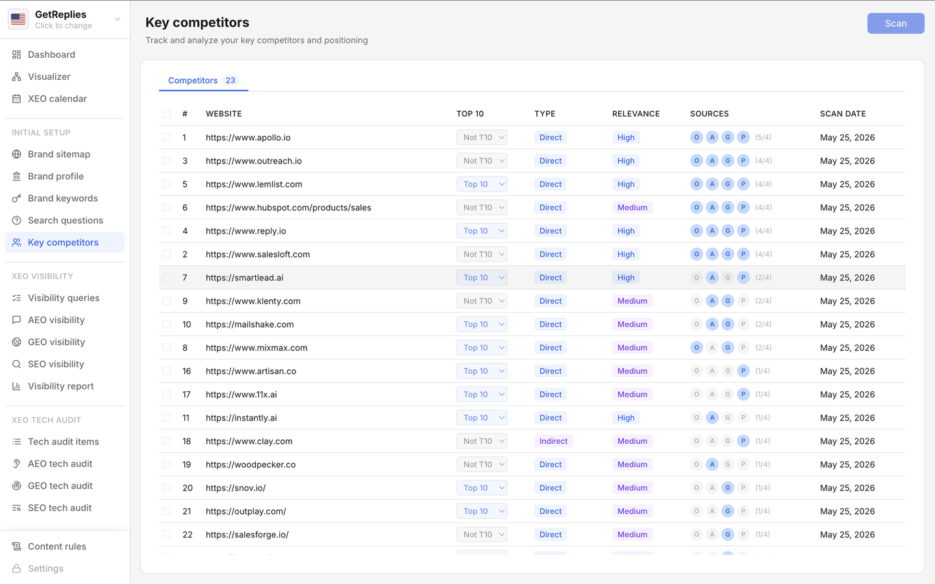Tick the hubspot.com row checkbox
935x584 pixels.
click(x=167, y=208)
